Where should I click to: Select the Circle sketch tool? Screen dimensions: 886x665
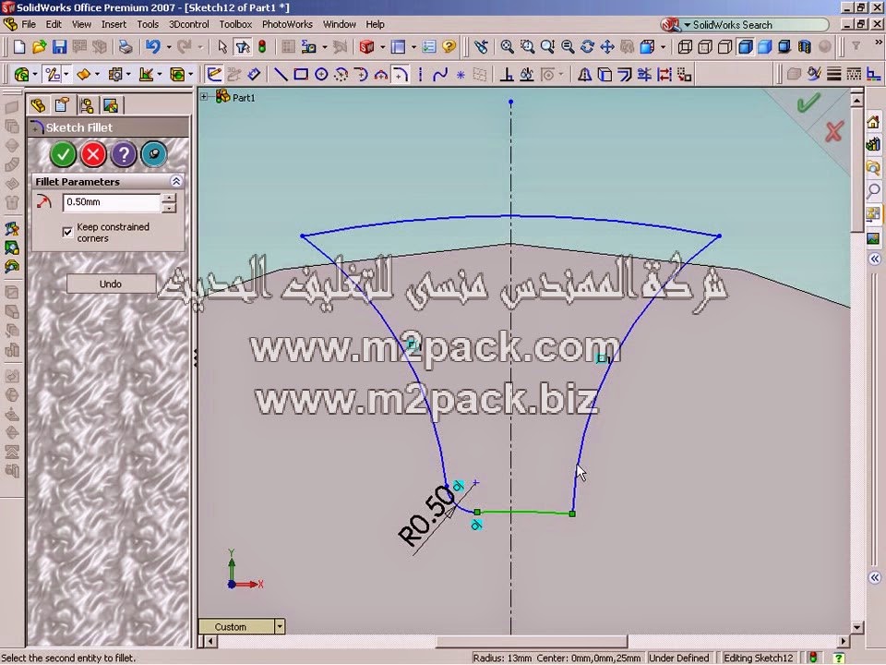[x=321, y=74]
